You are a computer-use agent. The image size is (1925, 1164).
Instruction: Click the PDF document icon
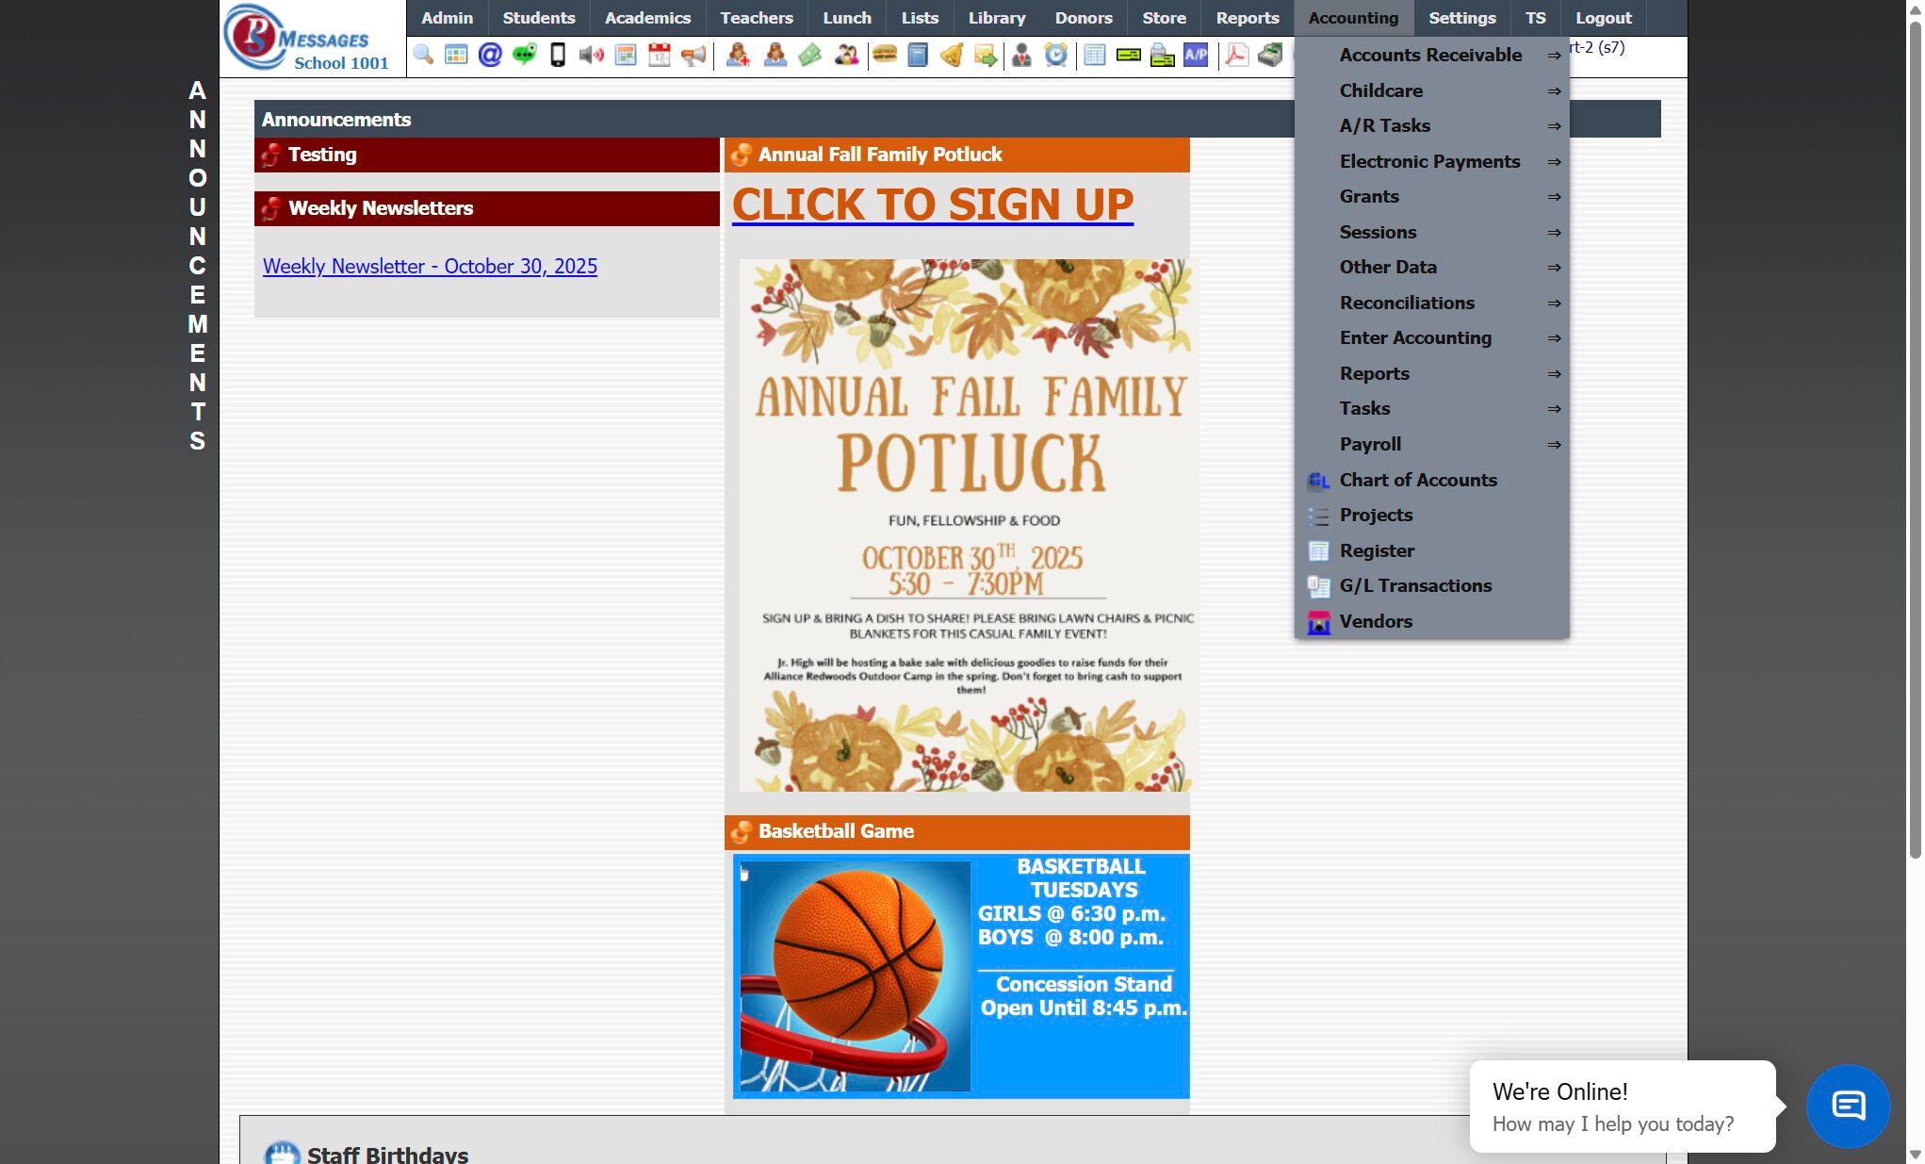pos(1236,56)
